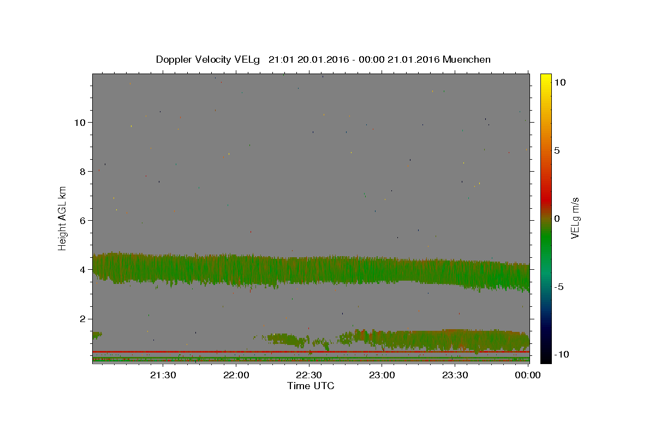Click the height tick label 2
Viewport: 655px width, 436px height.
[82, 319]
